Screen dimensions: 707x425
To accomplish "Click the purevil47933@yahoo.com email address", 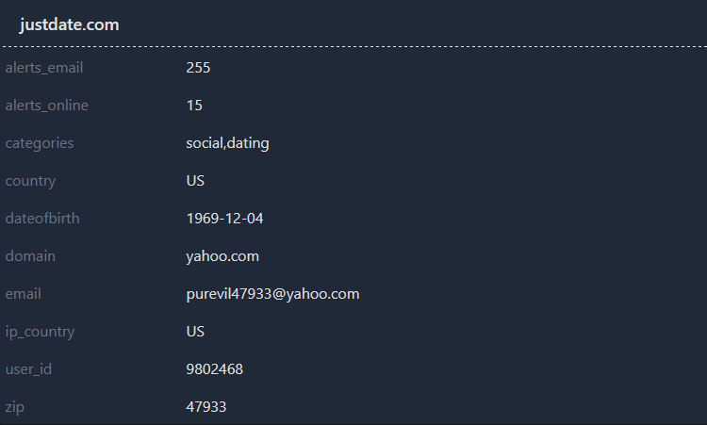I will click(x=273, y=294).
